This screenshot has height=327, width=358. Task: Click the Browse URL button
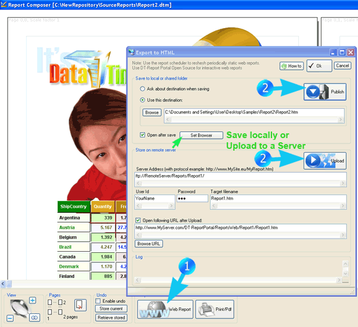pos(149,244)
